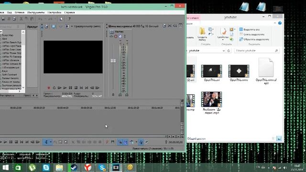Click the Cut scissors icon in Vegas top toolbar

point(21,19)
